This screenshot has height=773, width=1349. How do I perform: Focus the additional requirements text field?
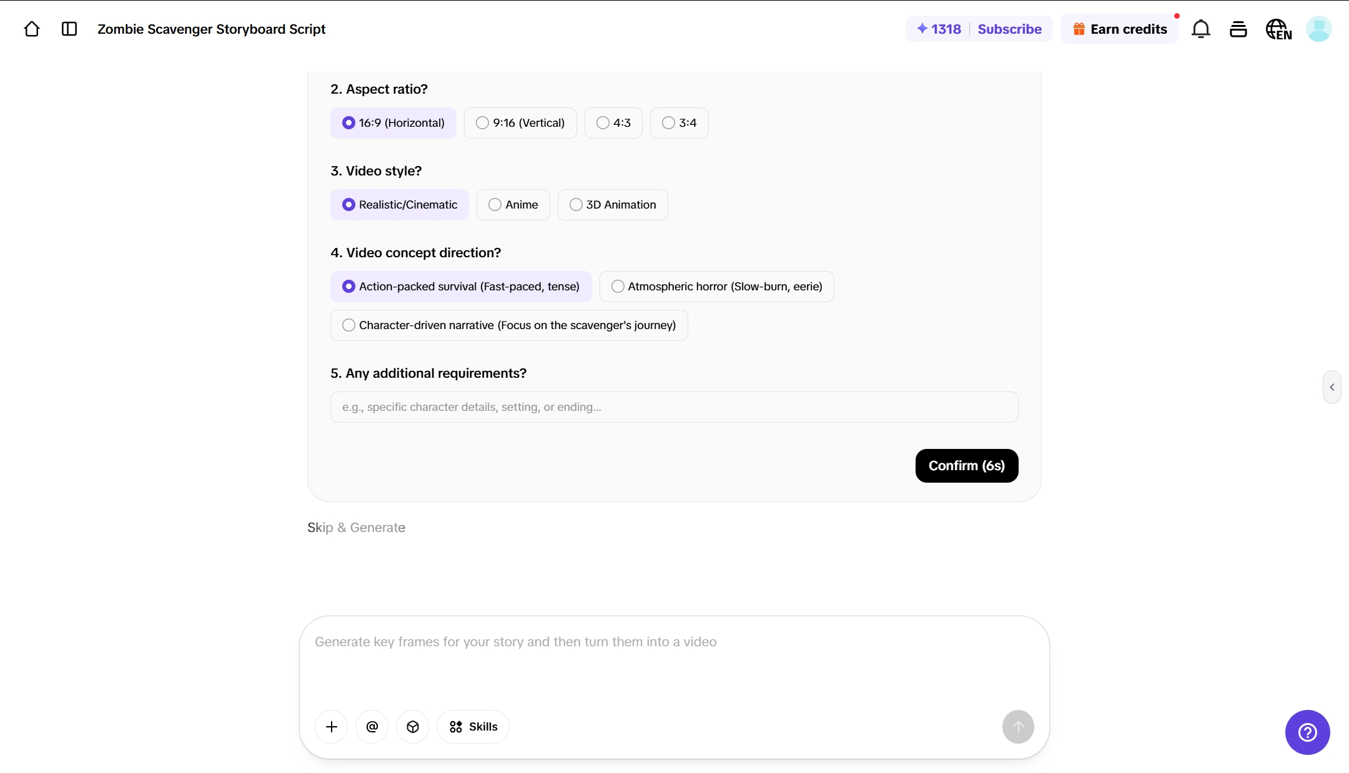coord(674,407)
